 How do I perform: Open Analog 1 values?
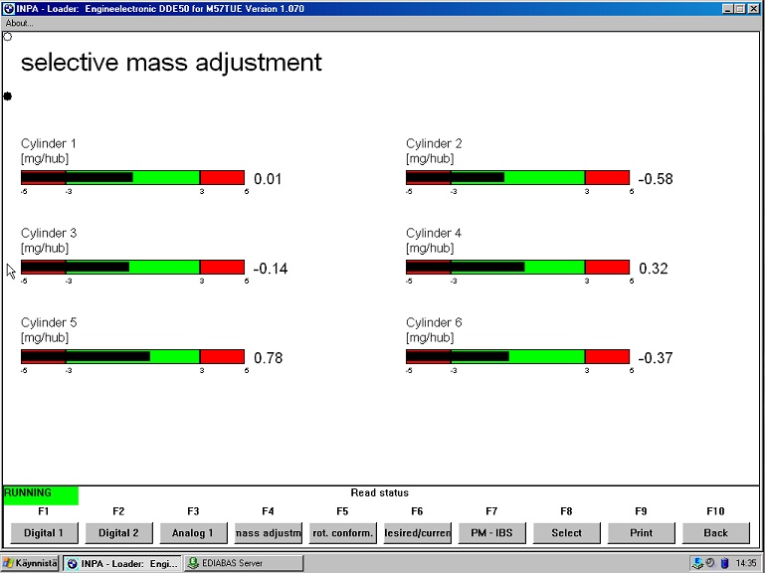(x=193, y=533)
